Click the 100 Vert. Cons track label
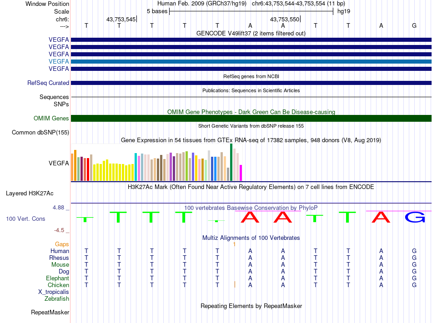Screen dimensions: 432x323 point(25,219)
